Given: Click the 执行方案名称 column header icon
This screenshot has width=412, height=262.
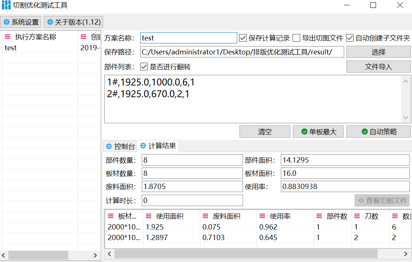Looking at the screenshot, I should (x=8, y=37).
